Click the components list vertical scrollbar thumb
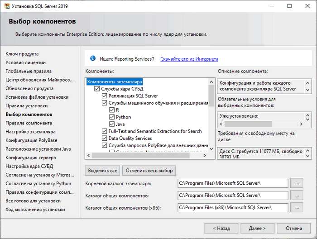The width and height of the screenshot is (317, 239). [211, 96]
